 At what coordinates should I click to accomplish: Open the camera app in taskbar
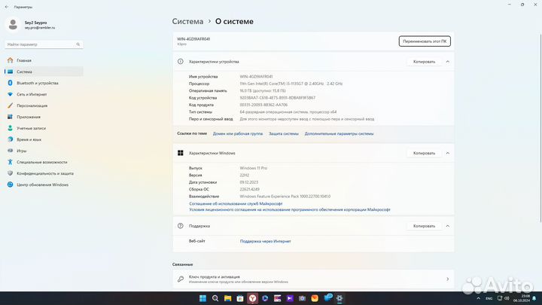tap(302, 298)
